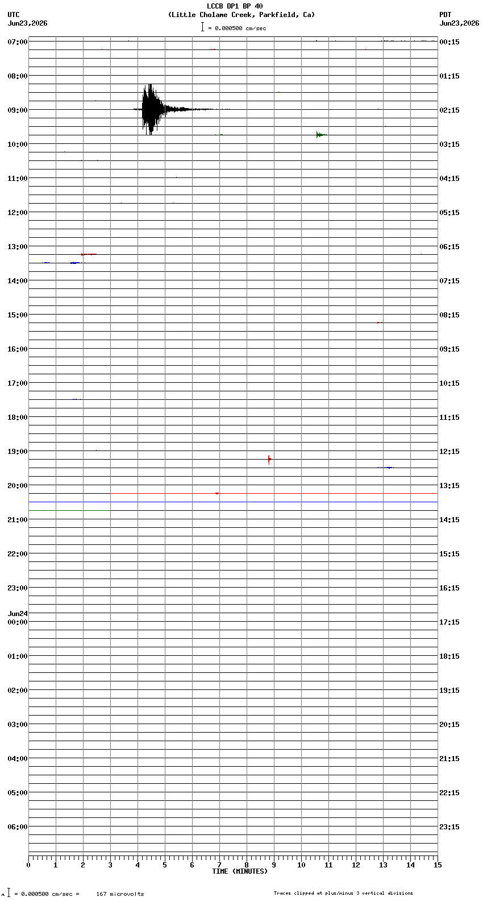483x901 pixels.
Task: Click the '09:00' UTC time label
Action: pos(18,110)
